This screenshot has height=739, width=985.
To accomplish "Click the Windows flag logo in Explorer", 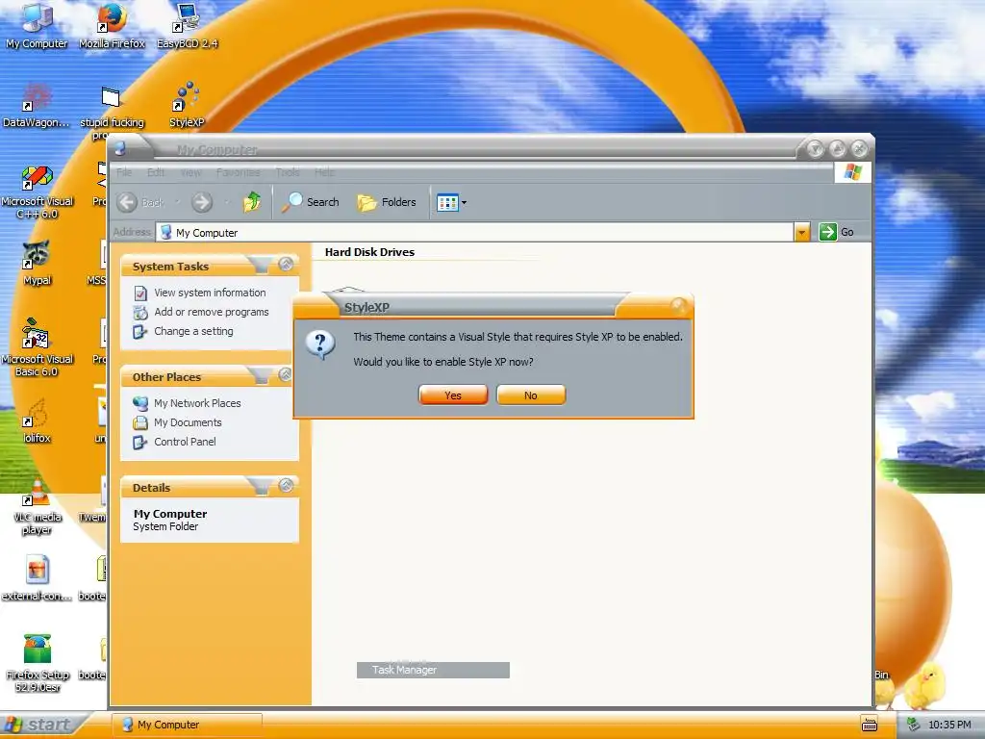I will pos(853,171).
